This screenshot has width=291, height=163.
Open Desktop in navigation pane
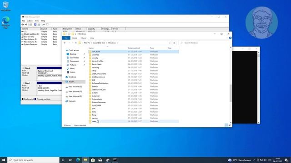pos(73,54)
